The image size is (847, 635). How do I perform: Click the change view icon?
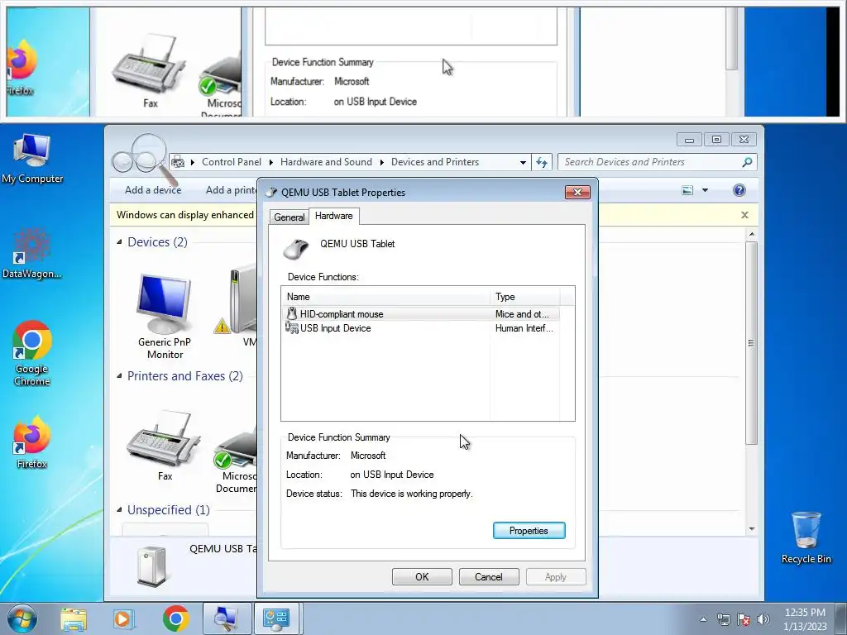687,190
